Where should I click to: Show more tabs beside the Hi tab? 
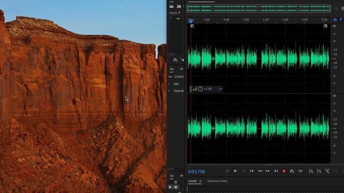[x=182, y=175]
